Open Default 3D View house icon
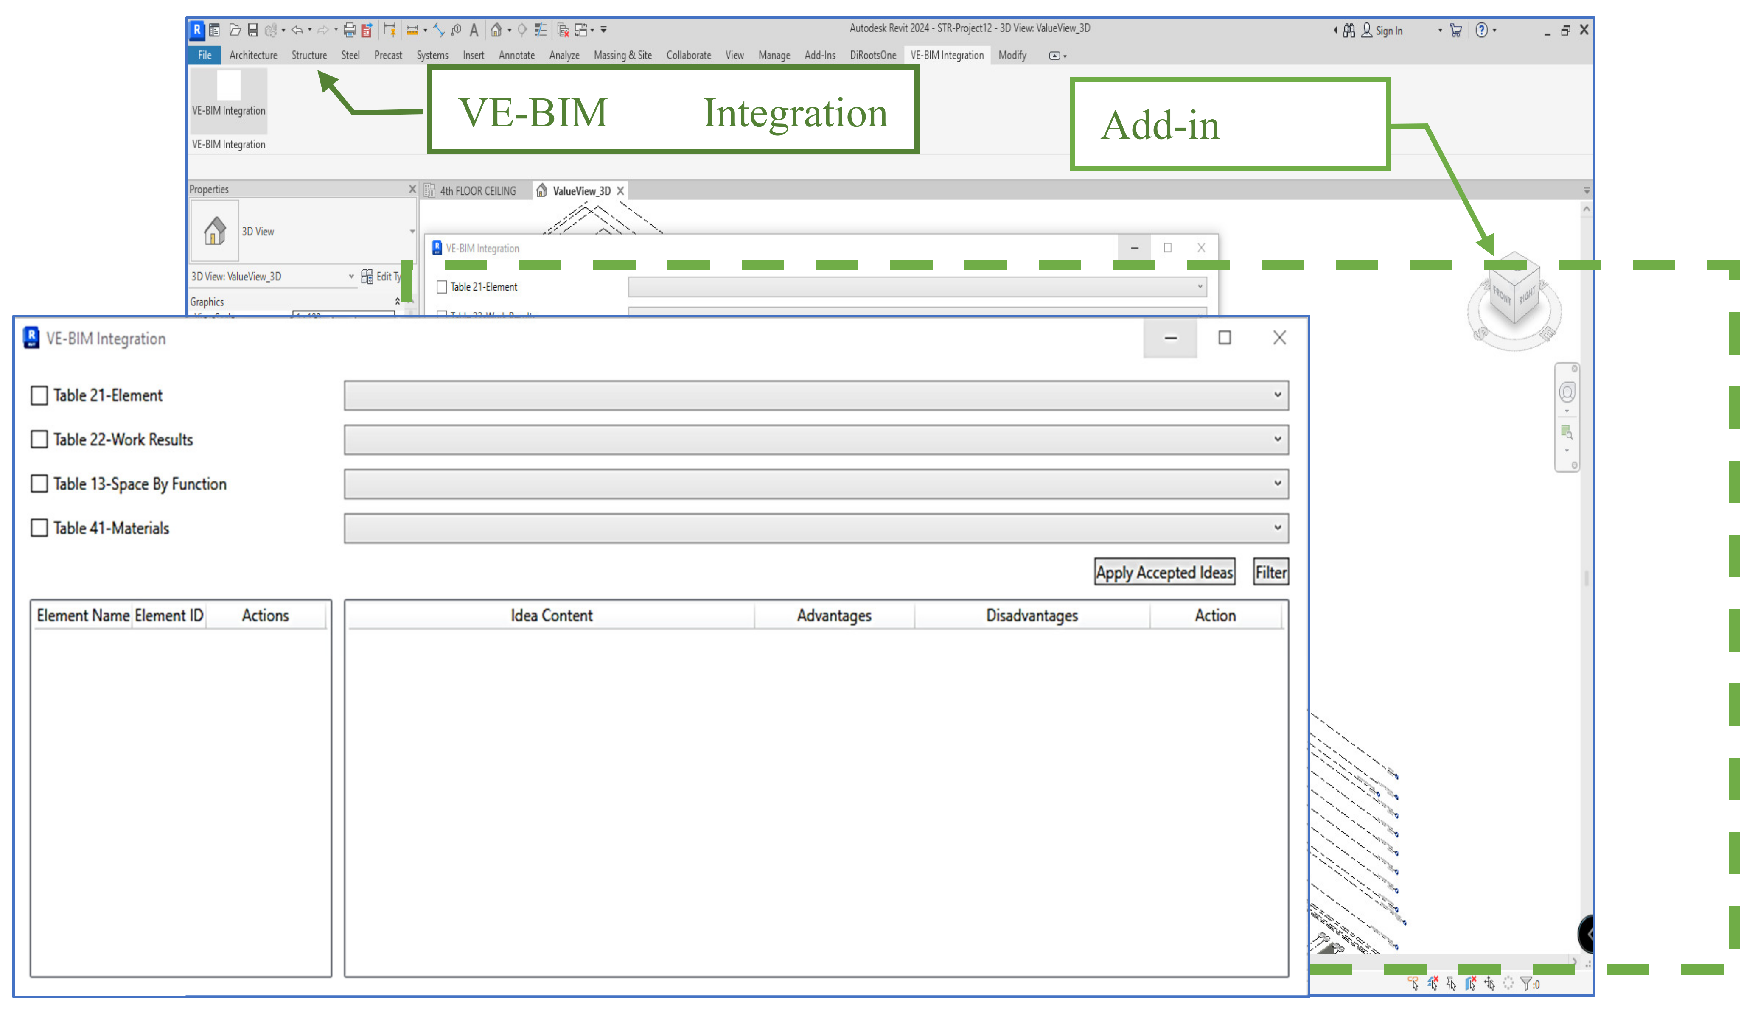This screenshot has width=1755, height=1013. [x=496, y=30]
